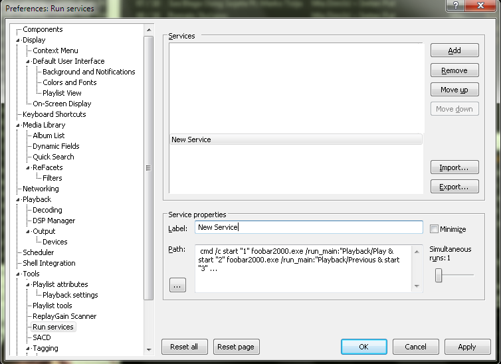Click into the Path text box
Viewport: 501px width, 364px height.
coord(304,268)
